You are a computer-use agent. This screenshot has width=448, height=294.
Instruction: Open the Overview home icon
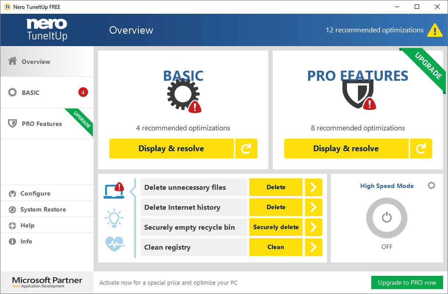point(12,61)
